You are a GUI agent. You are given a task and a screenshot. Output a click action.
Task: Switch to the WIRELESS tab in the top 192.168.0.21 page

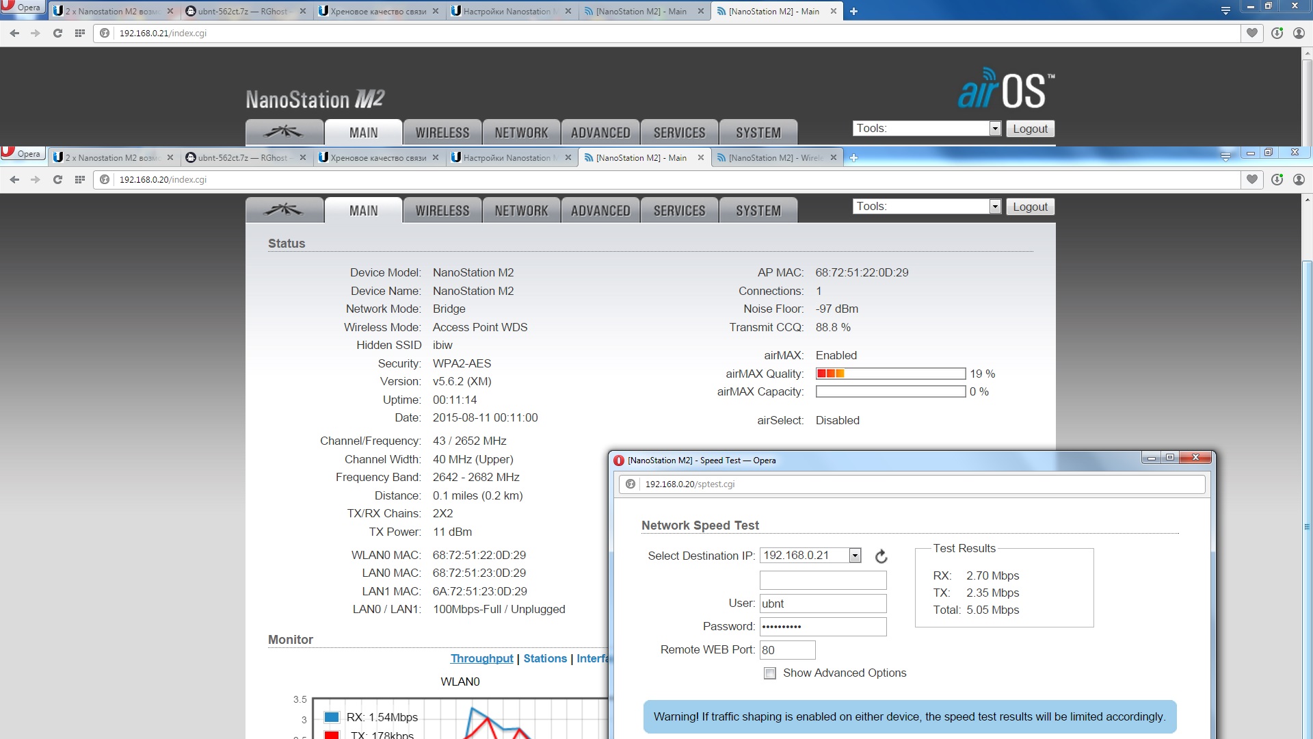[442, 132]
